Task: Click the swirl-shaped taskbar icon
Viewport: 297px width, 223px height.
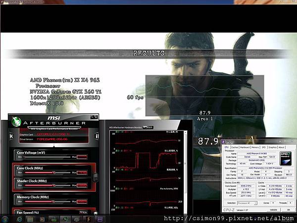Action: click(x=77, y=220)
